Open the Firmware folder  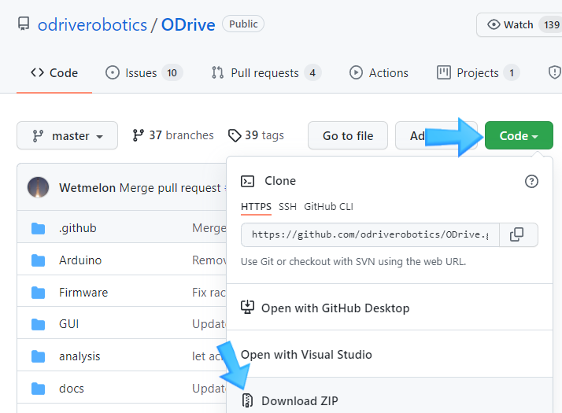click(83, 293)
